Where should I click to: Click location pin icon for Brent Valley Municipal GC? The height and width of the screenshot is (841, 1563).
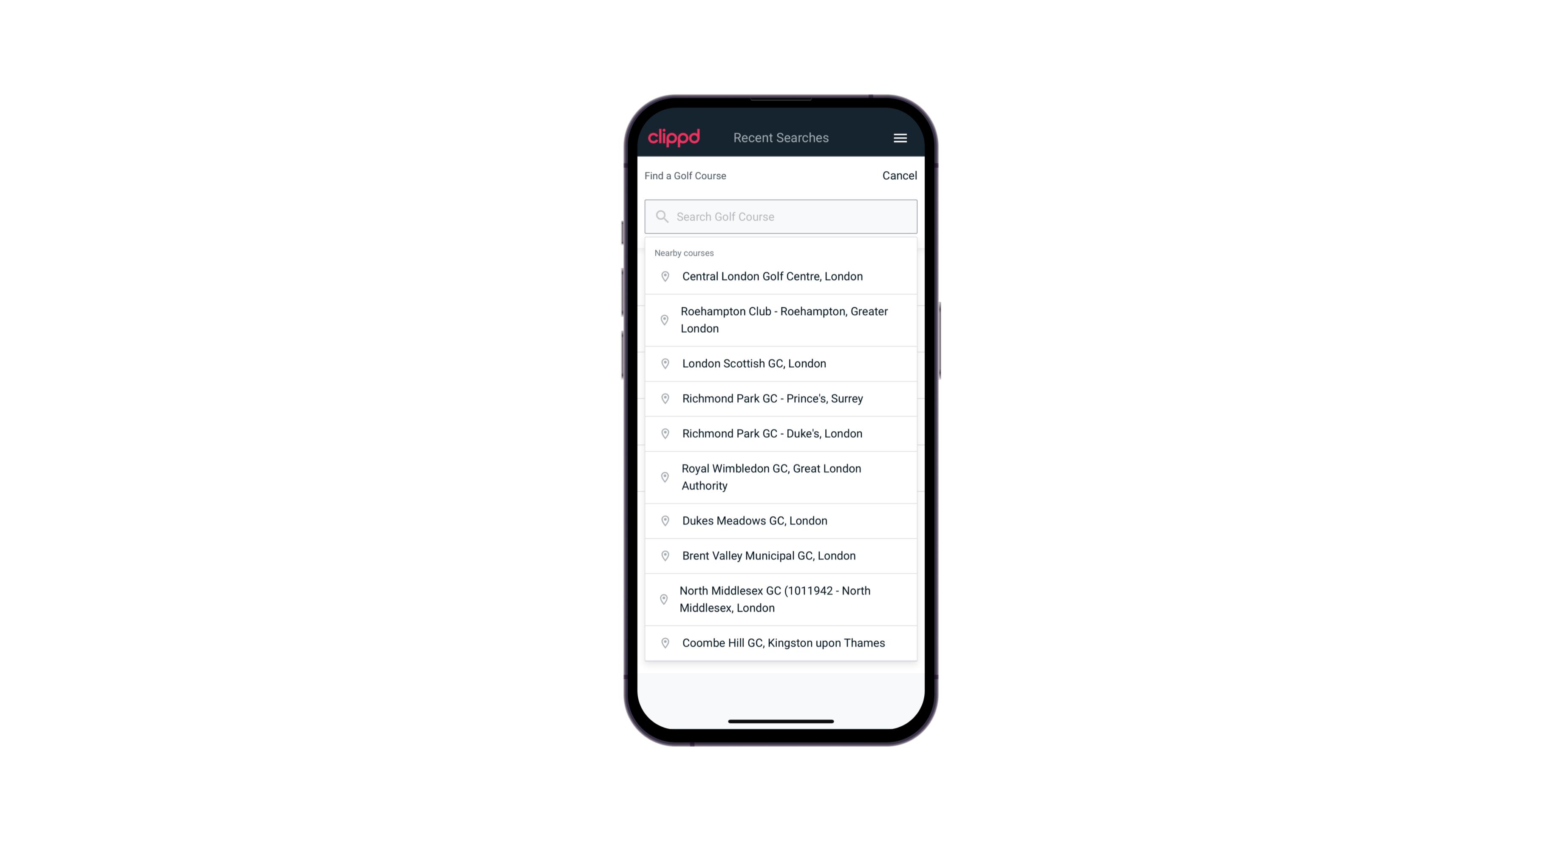point(663,555)
